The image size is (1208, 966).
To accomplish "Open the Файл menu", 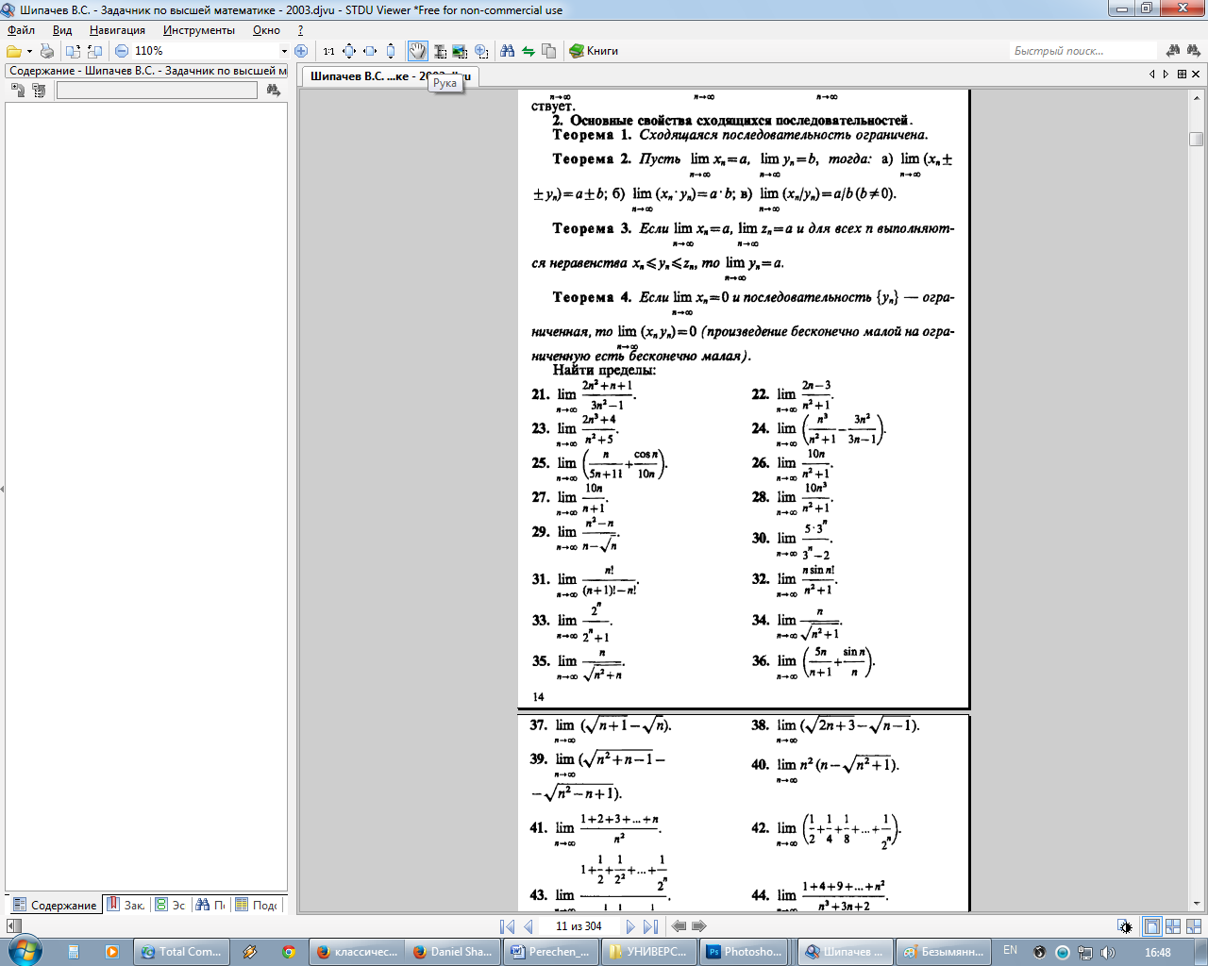I will pyautogui.click(x=21, y=30).
